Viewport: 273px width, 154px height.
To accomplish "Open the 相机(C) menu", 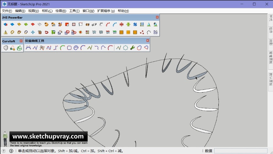I will pos(47,11).
